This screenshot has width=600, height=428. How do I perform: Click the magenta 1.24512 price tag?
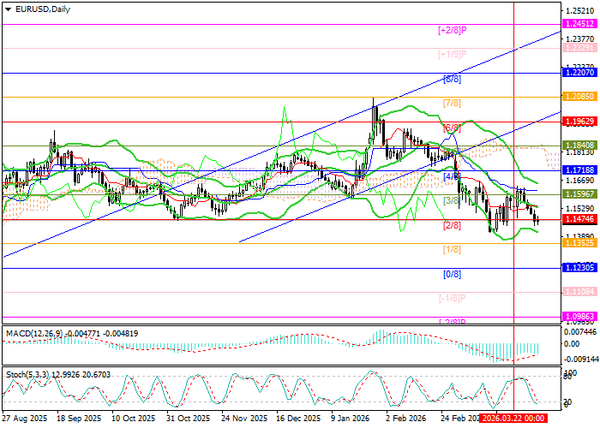(x=579, y=25)
